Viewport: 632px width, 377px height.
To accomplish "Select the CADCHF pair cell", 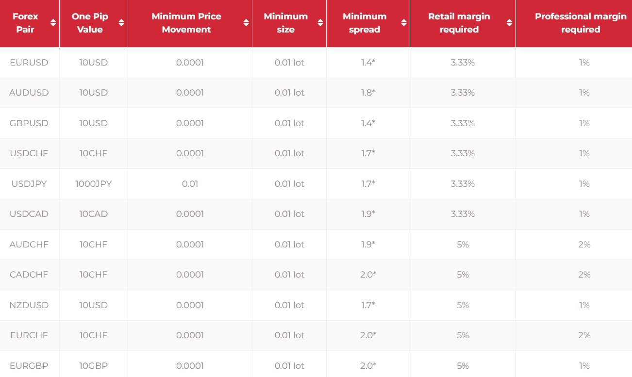I will [x=29, y=275].
